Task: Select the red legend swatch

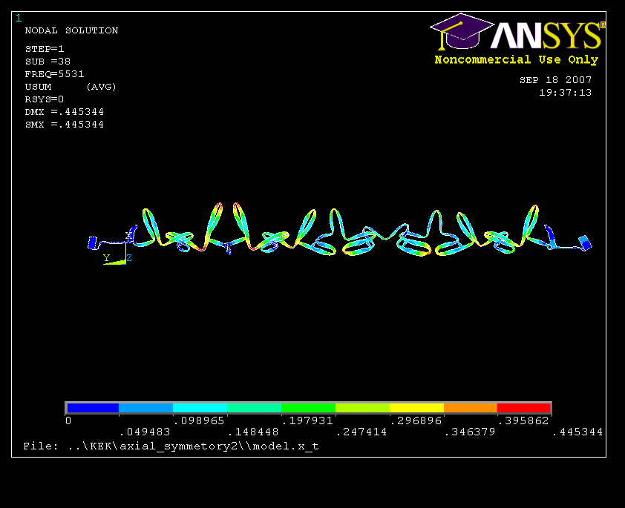Action: (523, 408)
